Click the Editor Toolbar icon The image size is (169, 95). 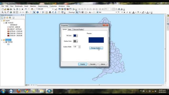pos(56,9)
